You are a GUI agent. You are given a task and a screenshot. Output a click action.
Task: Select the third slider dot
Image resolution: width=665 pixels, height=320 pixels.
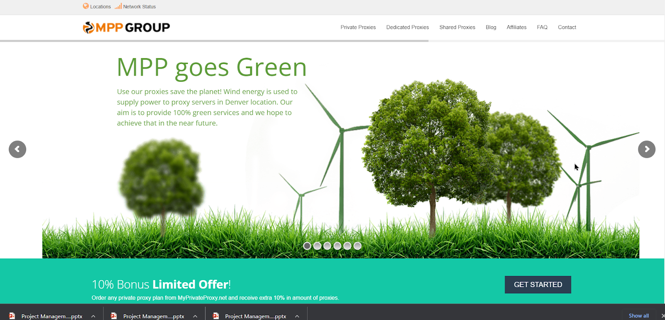click(x=327, y=246)
